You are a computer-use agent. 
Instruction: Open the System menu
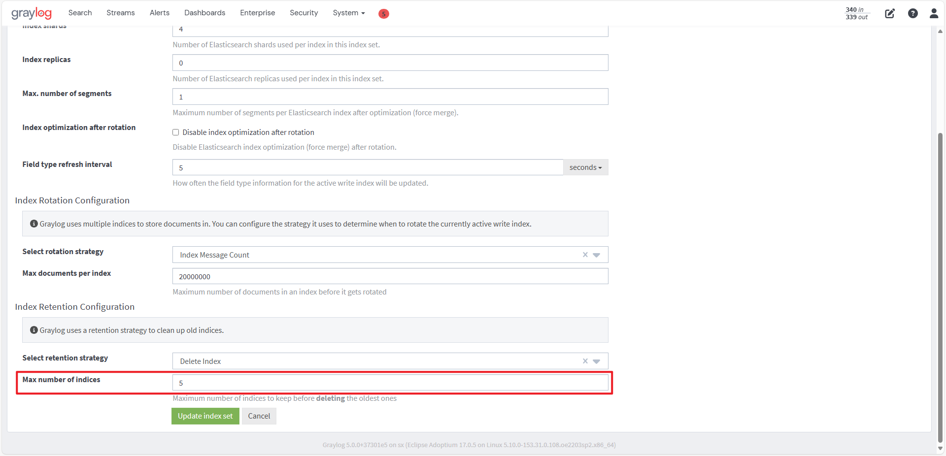click(x=349, y=13)
